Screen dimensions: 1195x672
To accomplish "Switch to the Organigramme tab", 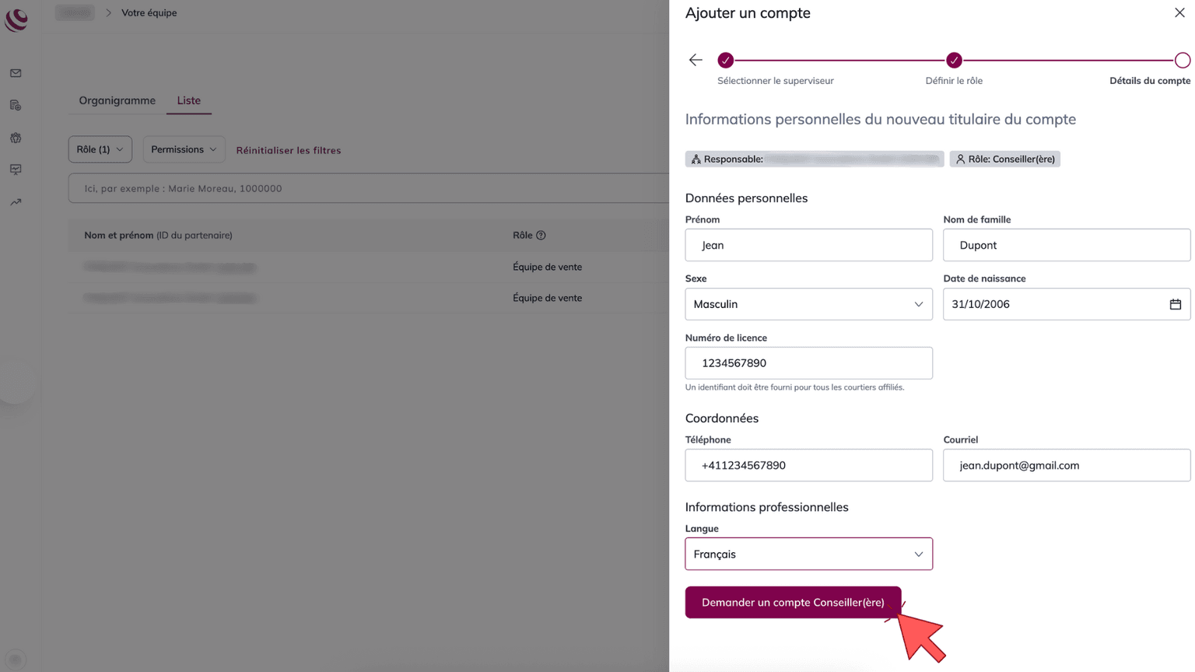I will pos(117,100).
